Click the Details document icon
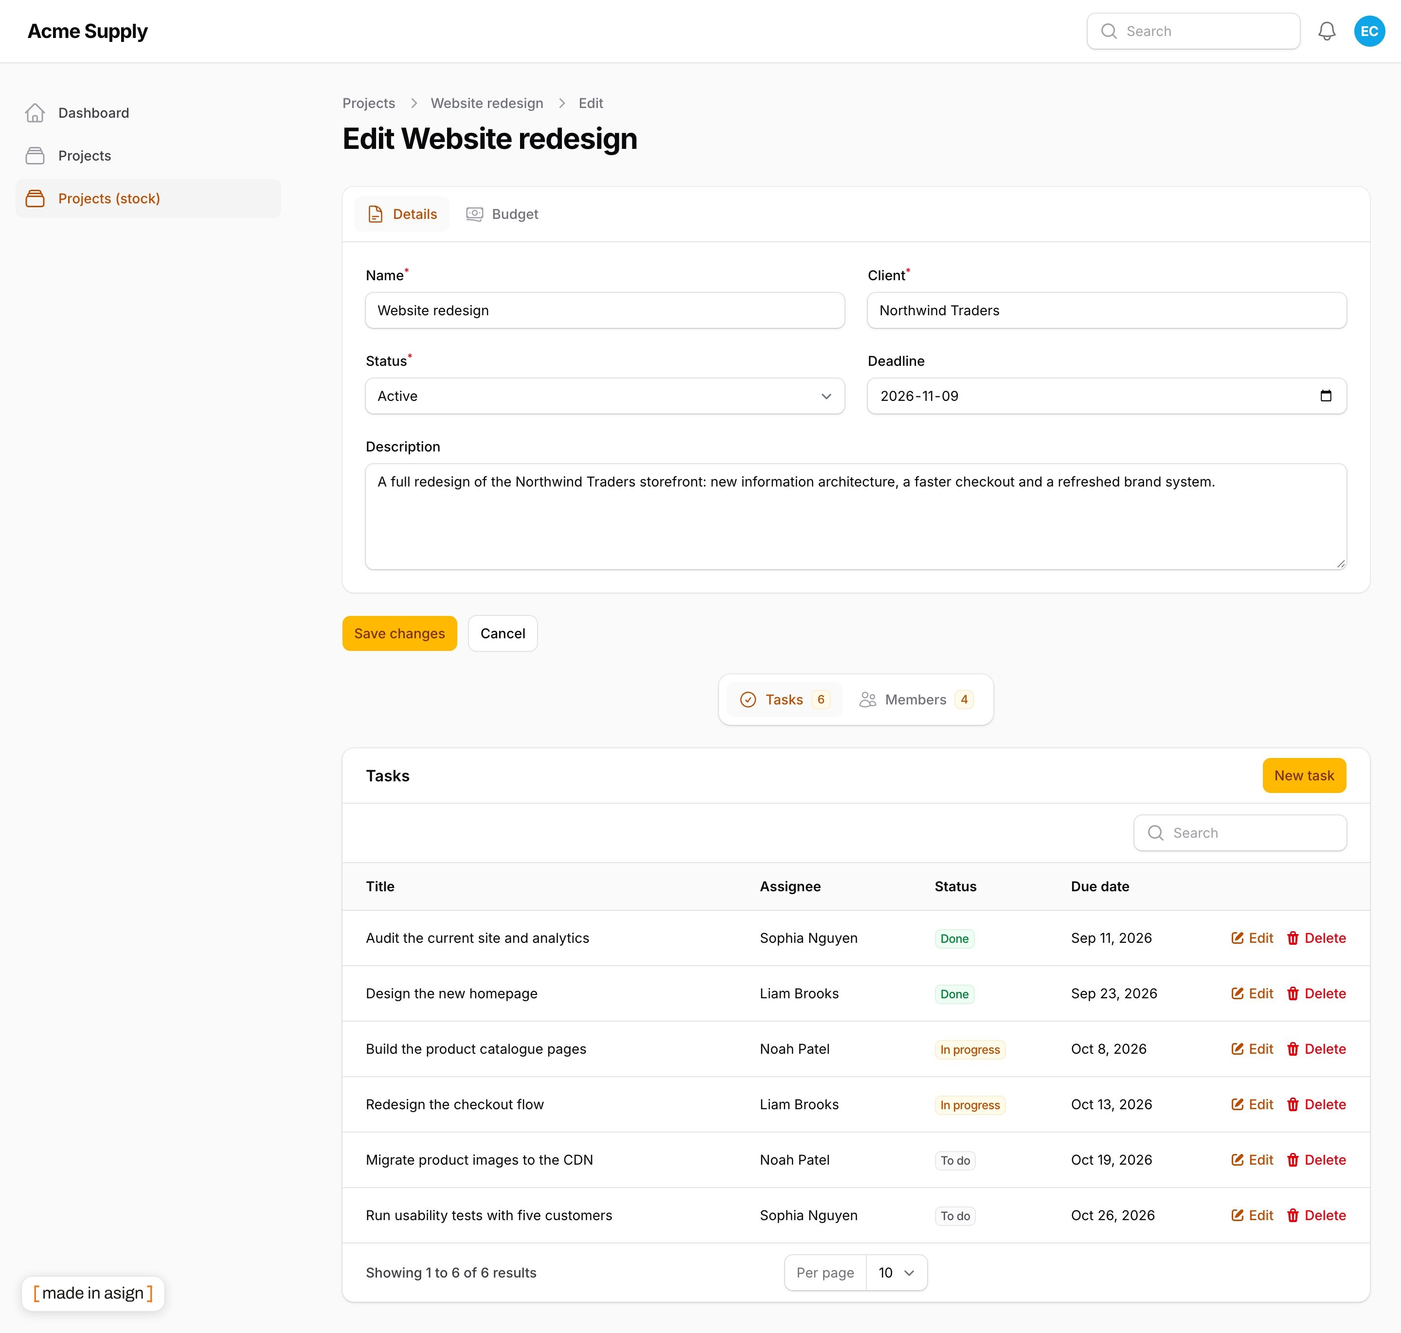This screenshot has width=1401, height=1333. (375, 214)
